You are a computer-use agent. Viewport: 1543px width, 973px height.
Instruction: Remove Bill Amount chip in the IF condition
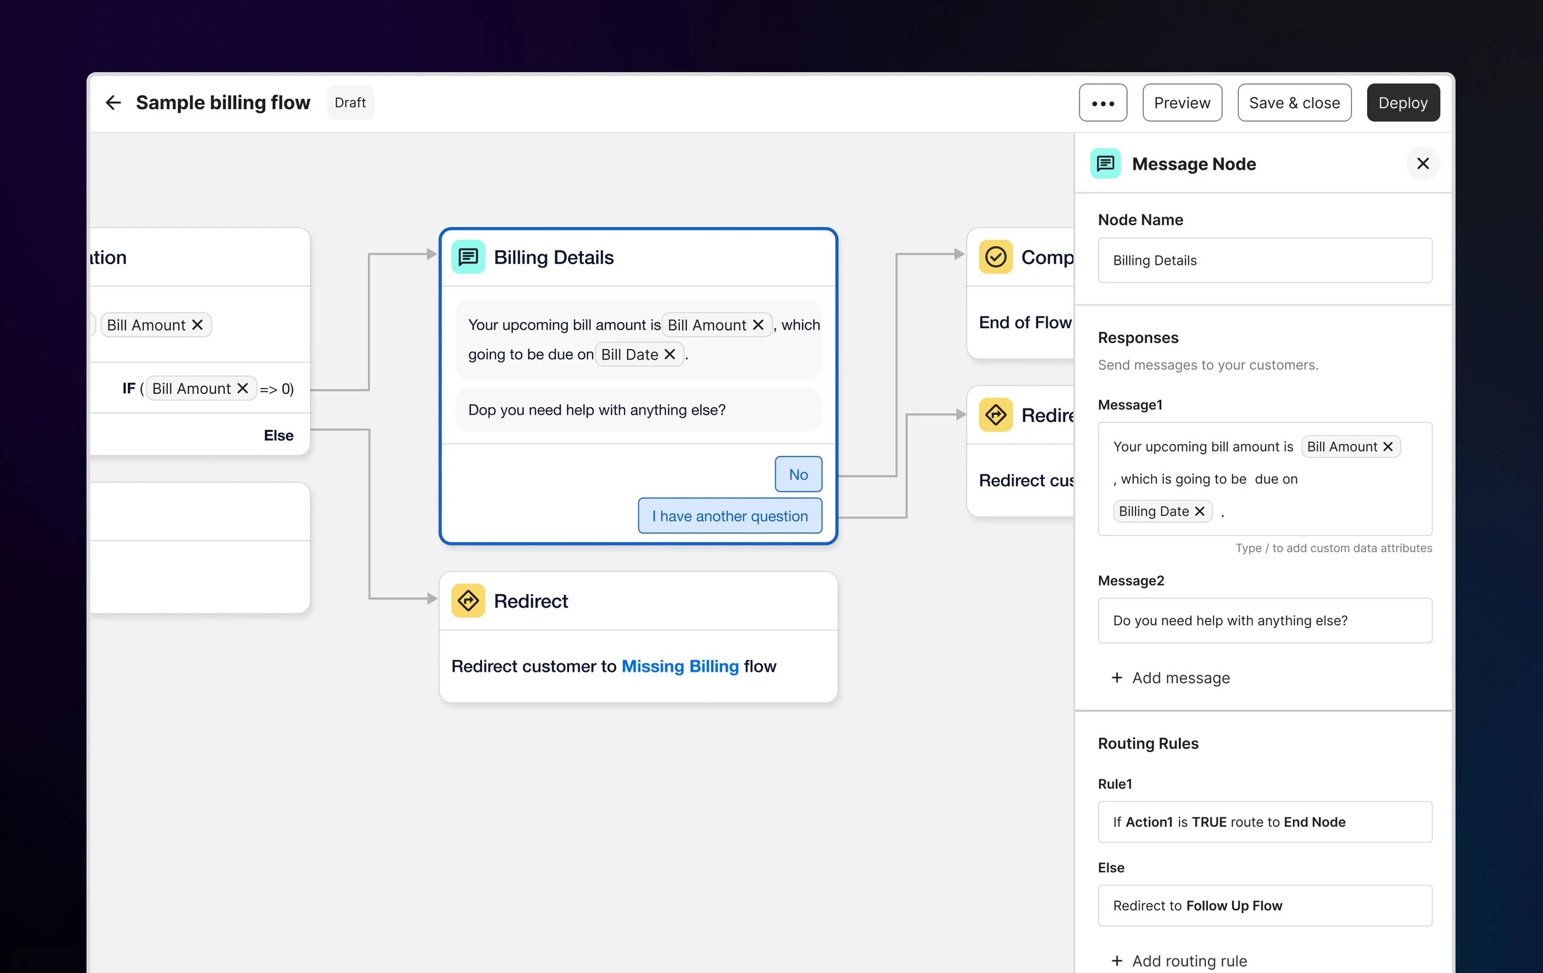(242, 388)
